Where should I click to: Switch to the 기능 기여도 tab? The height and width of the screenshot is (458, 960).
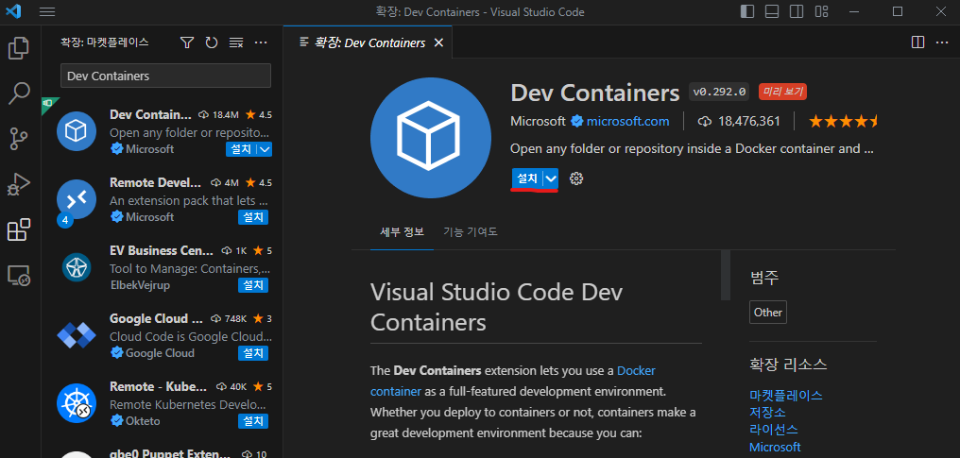pos(471,231)
